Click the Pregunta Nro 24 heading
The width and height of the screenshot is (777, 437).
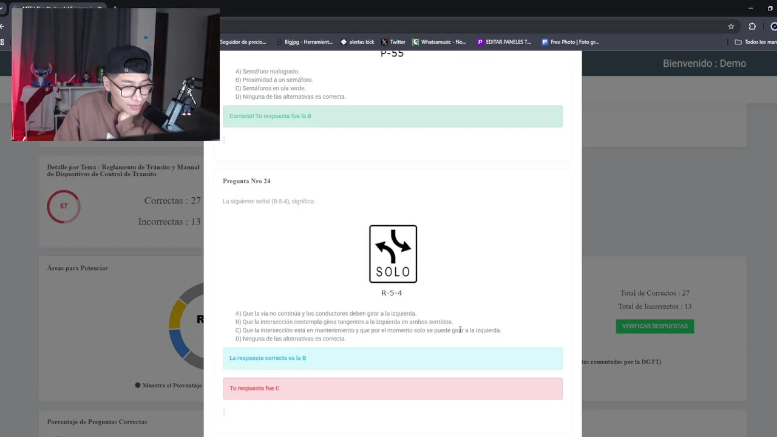246,181
